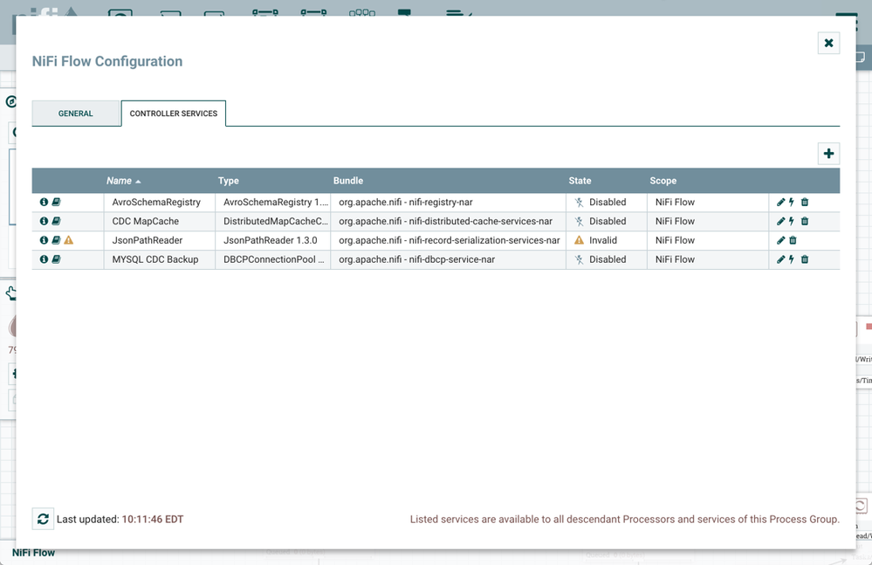Viewport: 872px width, 565px height.
Task: Delete the JsonPathReader controller service
Action: (793, 240)
